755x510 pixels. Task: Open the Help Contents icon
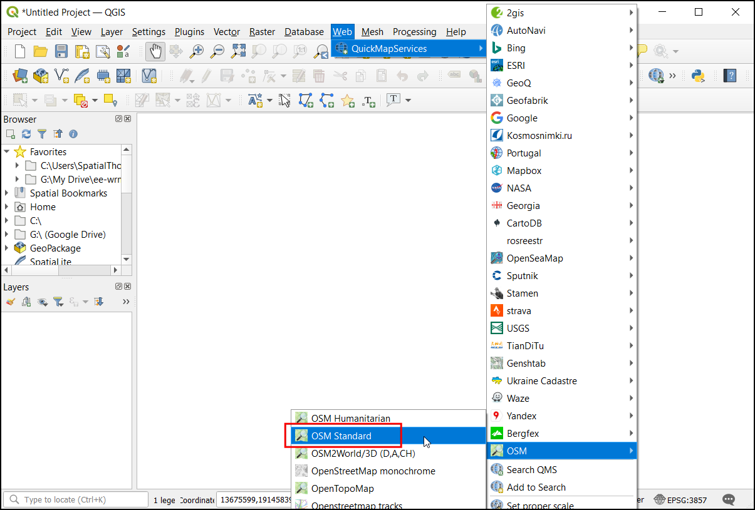[730, 76]
